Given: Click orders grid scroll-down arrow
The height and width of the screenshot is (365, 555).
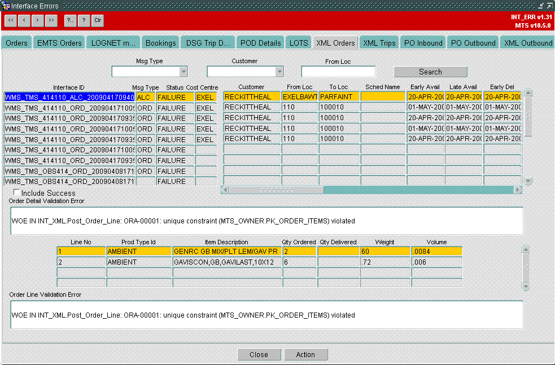Looking at the screenshot, I should 528,181.
